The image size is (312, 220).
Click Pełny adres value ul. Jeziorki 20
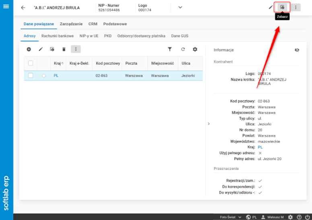click(x=270, y=159)
